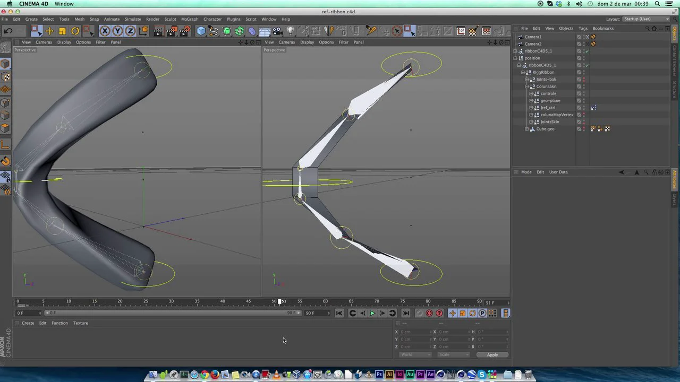Open Create menu in material manager
The image size is (680, 382).
point(28,323)
